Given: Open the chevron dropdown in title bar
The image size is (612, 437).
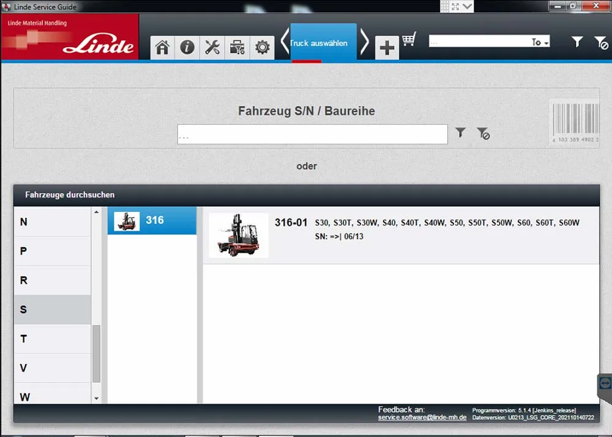Looking at the screenshot, I should (x=467, y=6).
